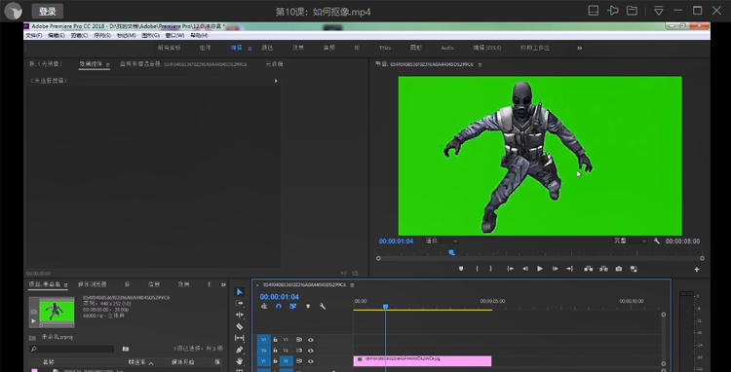The image size is (731, 372).
Task: Click Go to Out point button
Action: [570, 269]
